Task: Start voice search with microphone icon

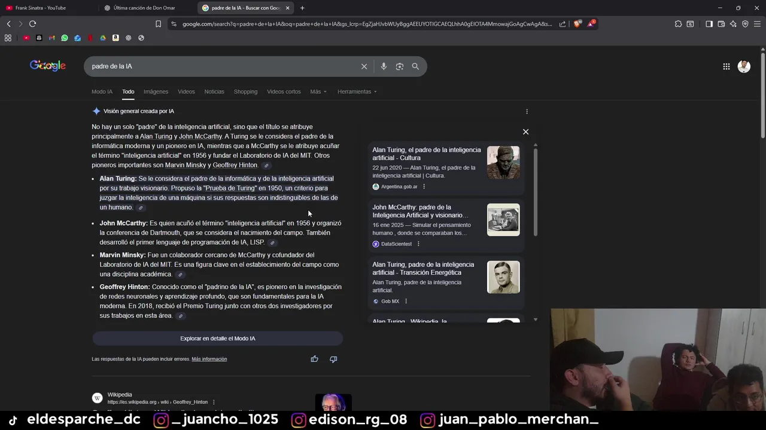Action: [384, 66]
